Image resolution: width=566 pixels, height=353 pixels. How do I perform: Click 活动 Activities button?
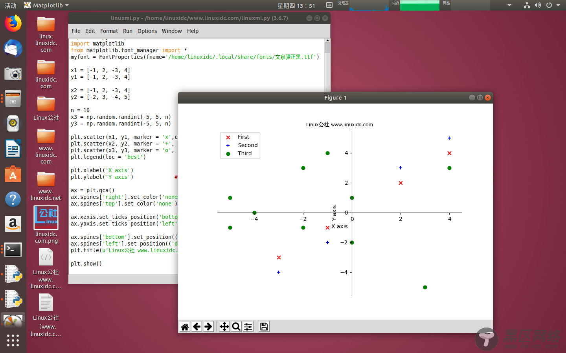point(11,5)
